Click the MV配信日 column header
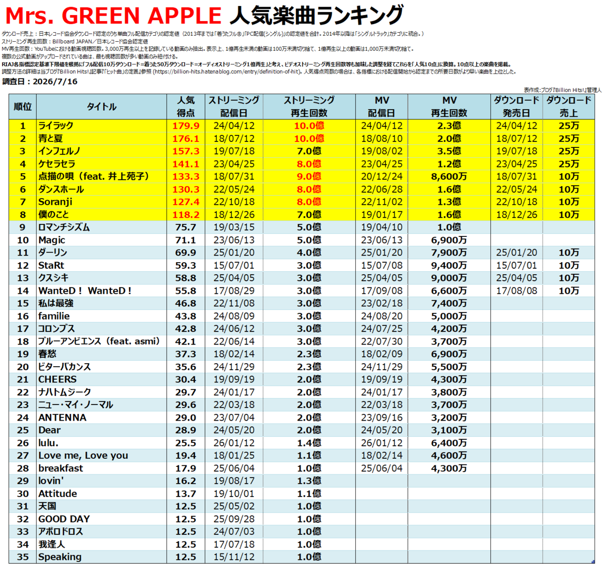The image size is (604, 564). (x=382, y=107)
